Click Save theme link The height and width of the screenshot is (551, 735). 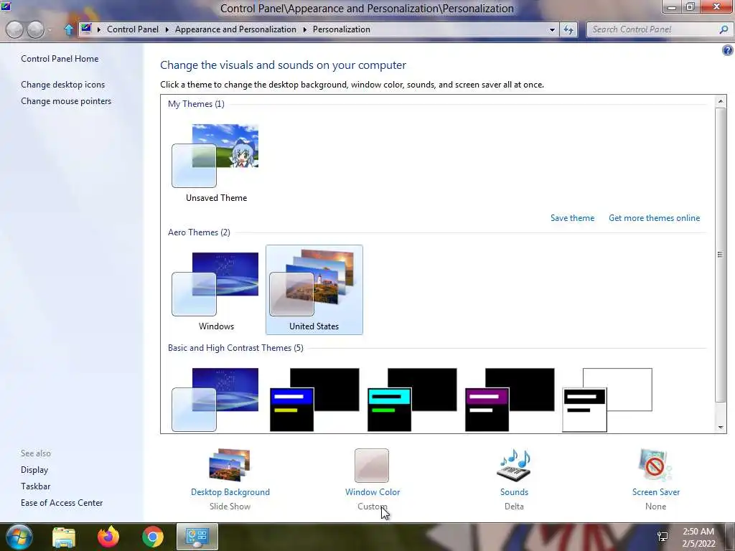click(x=572, y=218)
